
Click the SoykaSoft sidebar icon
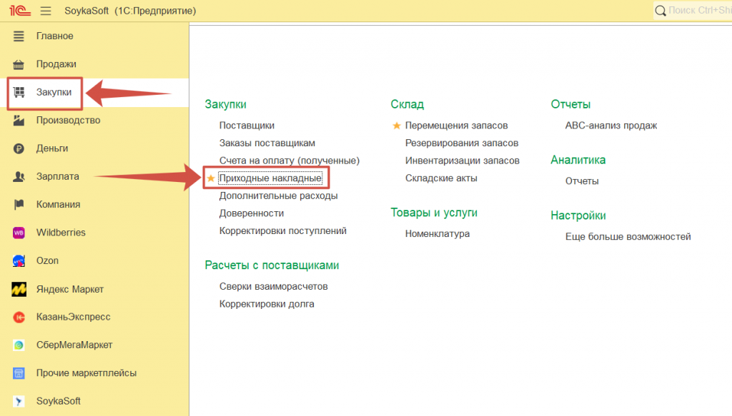click(19, 401)
